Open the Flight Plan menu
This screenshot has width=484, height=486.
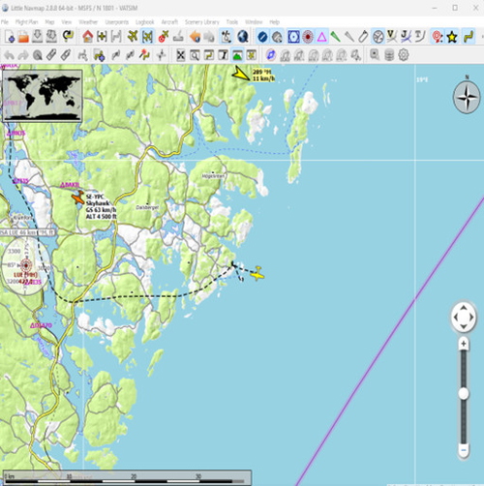click(x=27, y=22)
